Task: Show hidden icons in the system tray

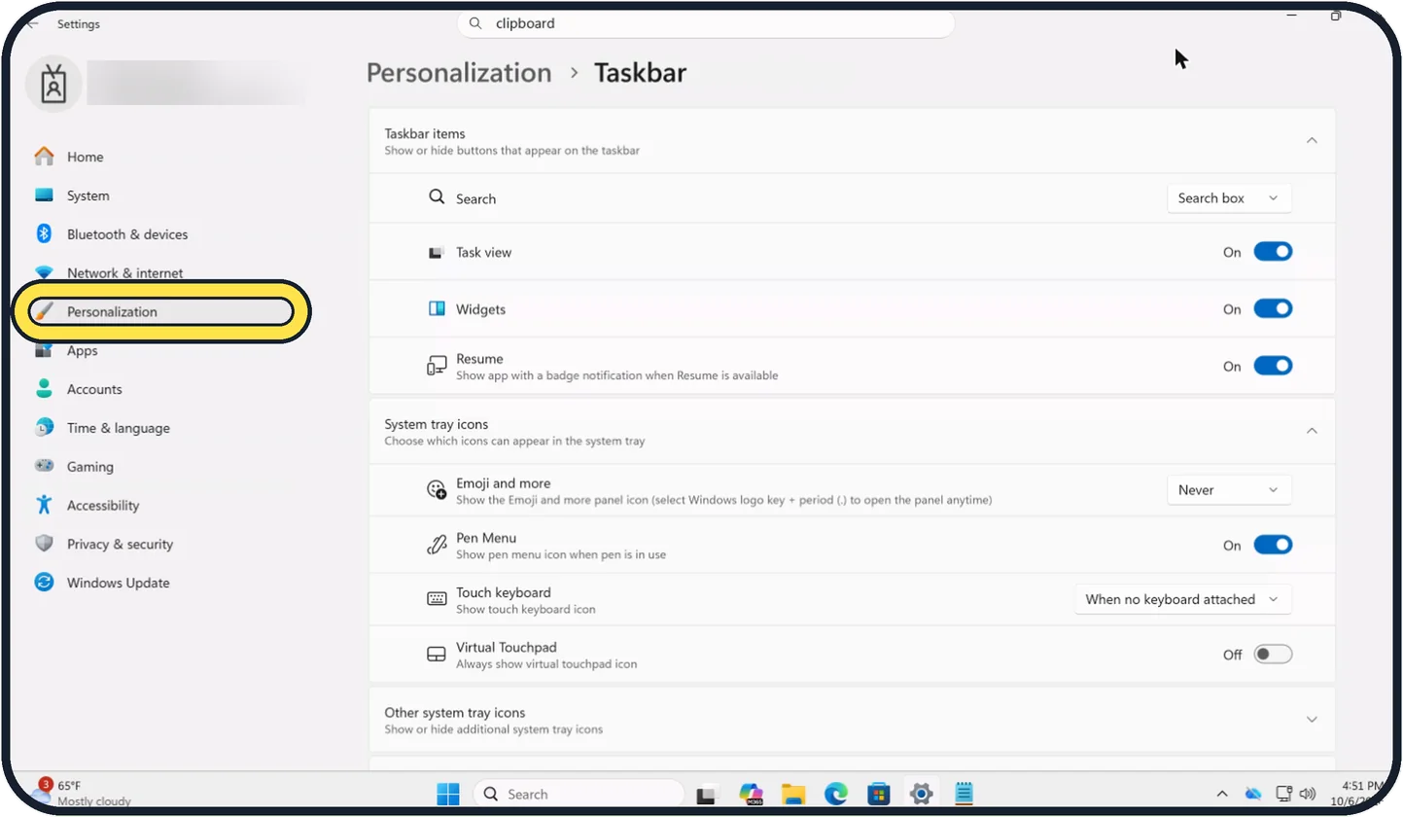Action: (1222, 794)
